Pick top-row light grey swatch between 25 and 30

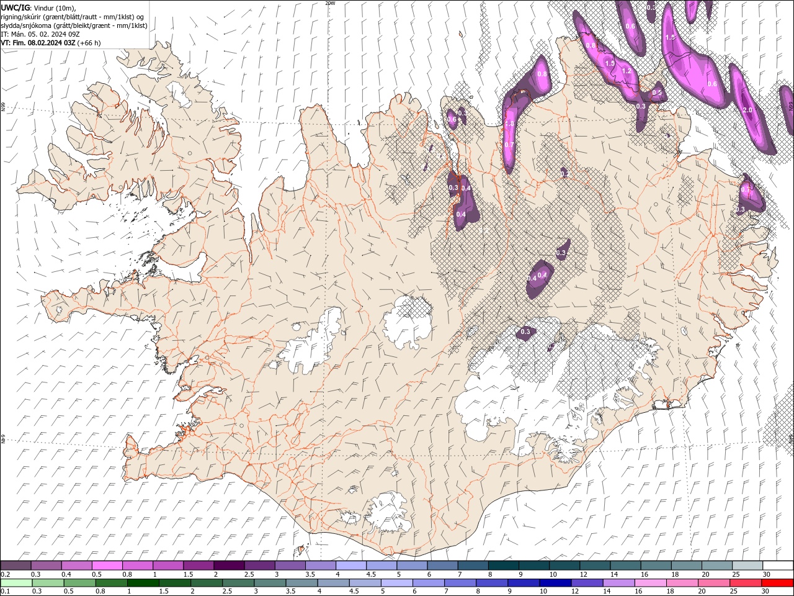(747, 565)
